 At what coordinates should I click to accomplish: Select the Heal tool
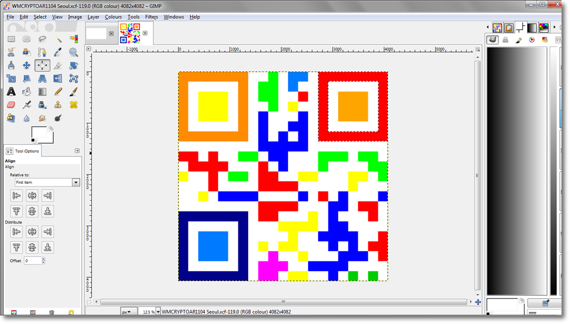tap(73, 105)
